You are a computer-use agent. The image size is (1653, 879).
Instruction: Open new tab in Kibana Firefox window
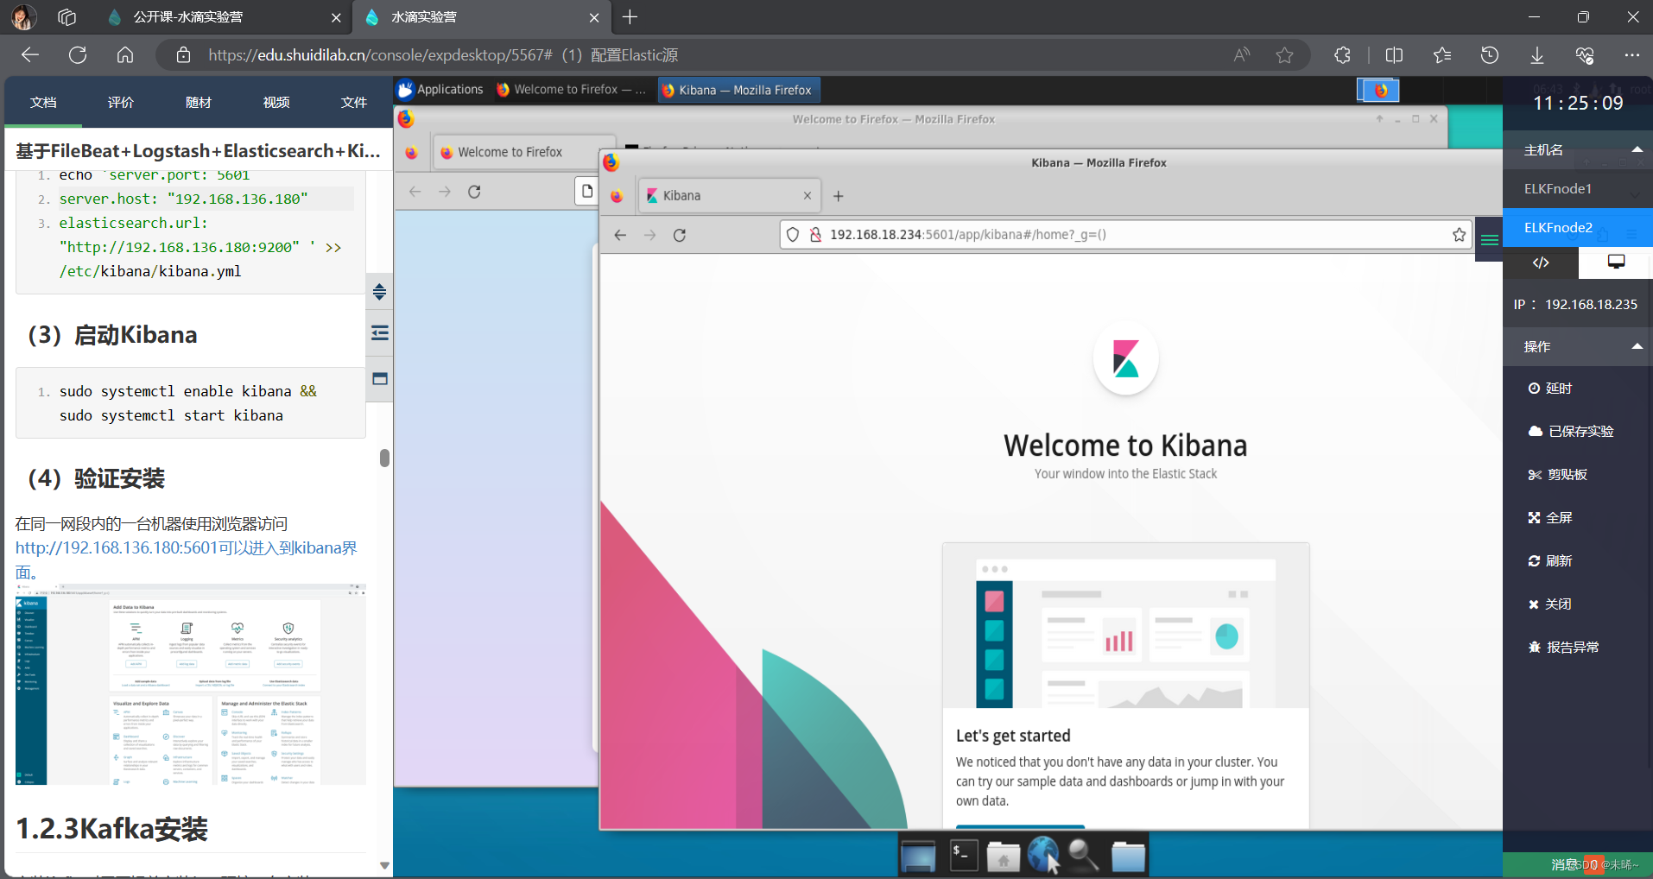coord(838,196)
